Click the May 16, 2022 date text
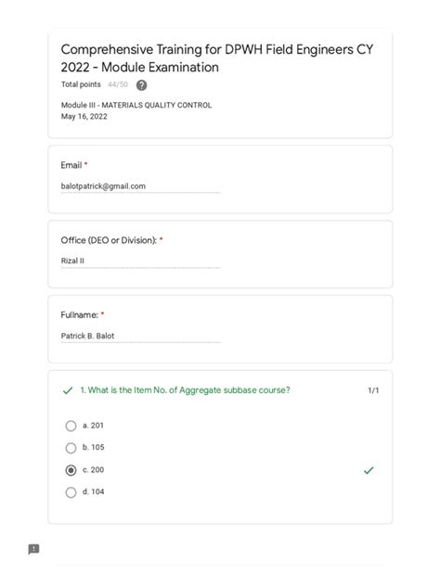 [84, 116]
